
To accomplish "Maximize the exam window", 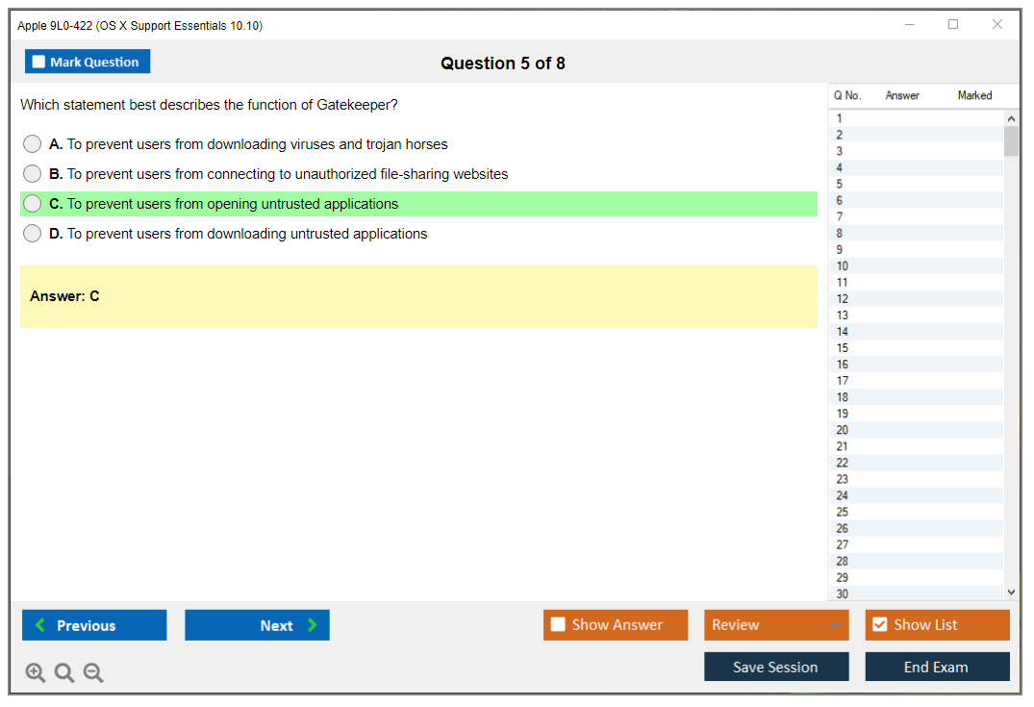I will tap(953, 25).
